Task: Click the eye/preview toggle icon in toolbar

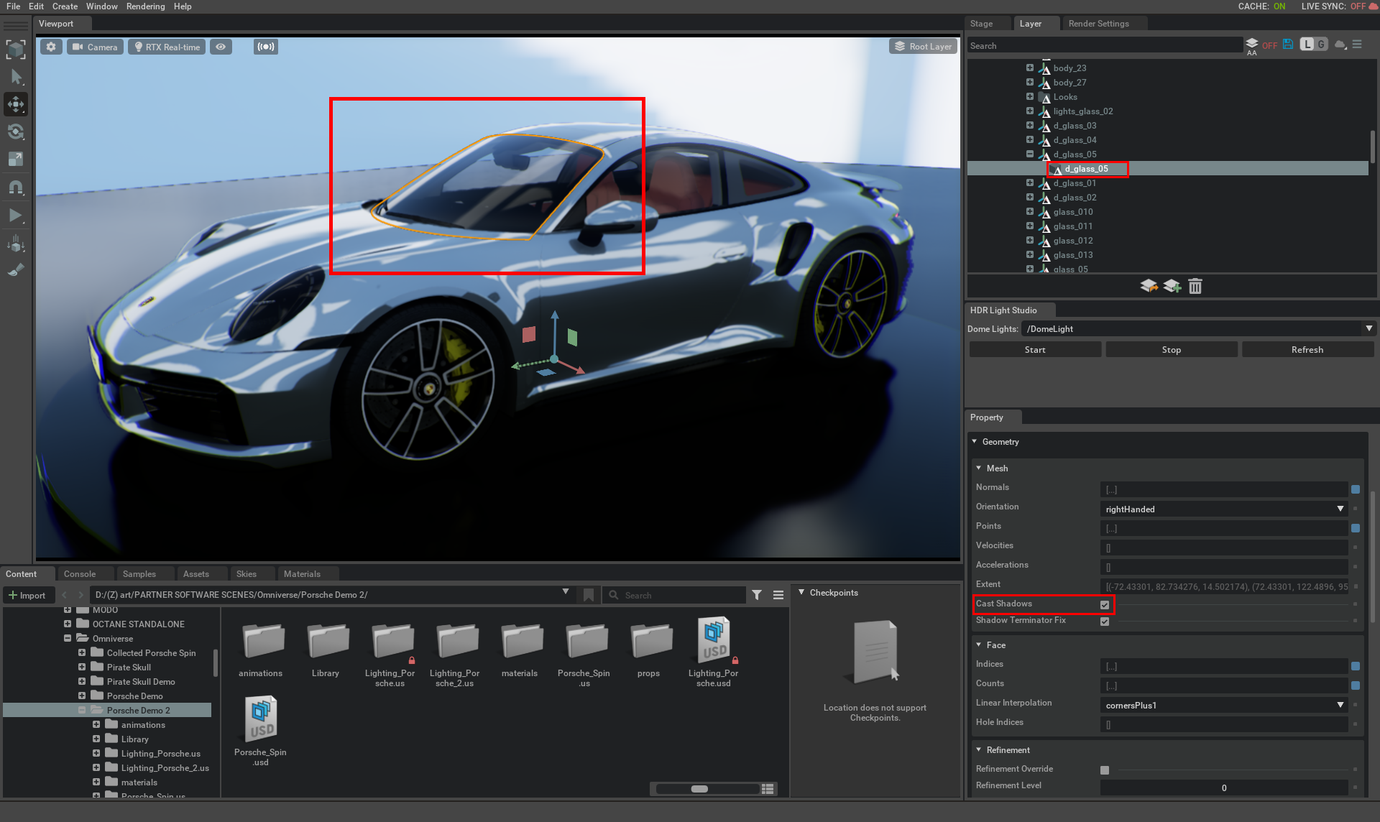Action: coord(223,46)
